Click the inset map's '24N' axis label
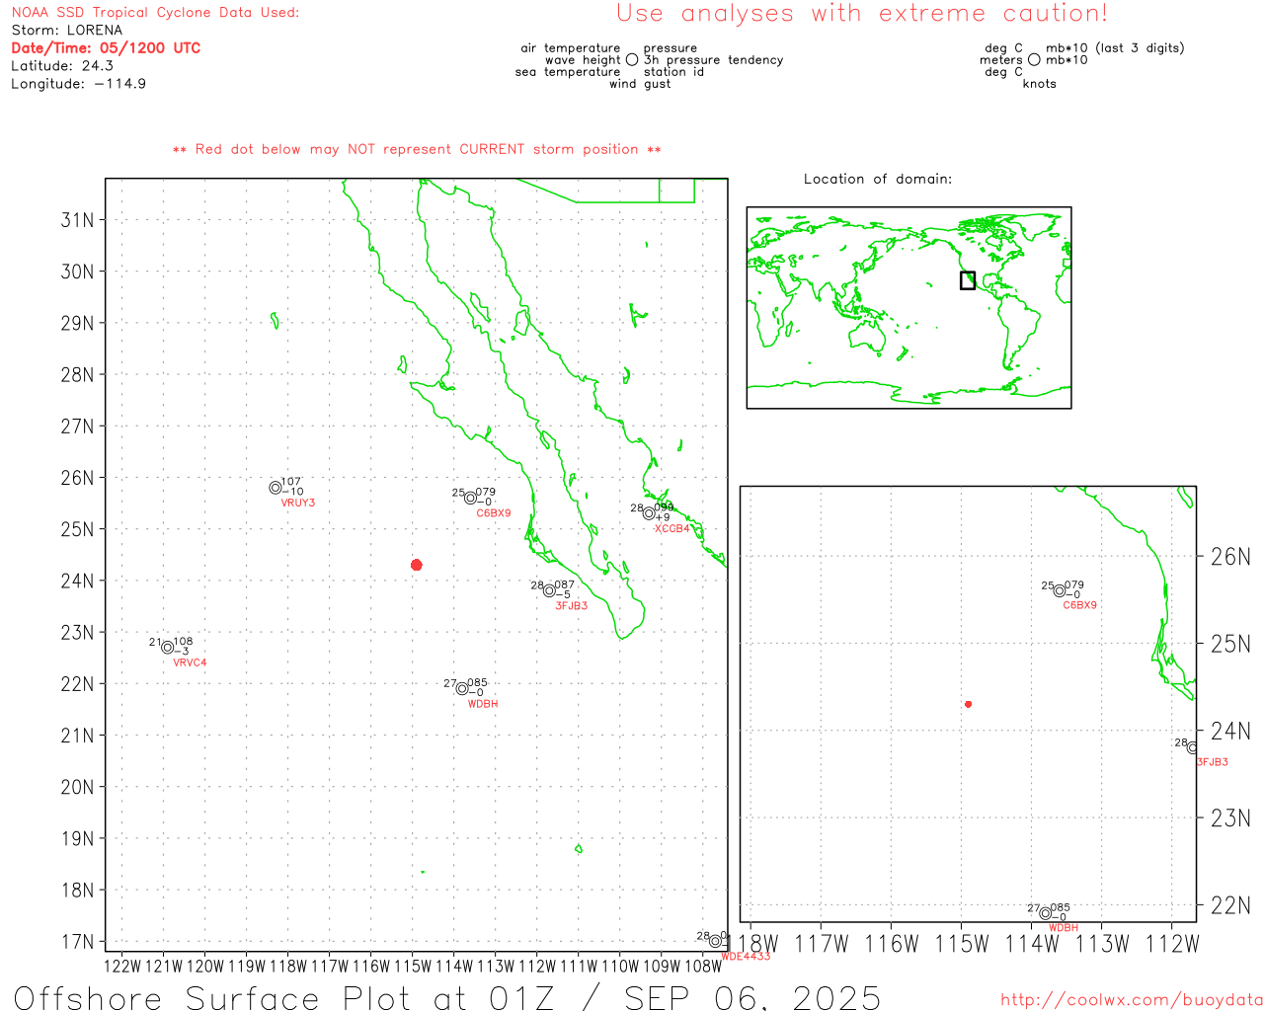The image size is (1264, 1011). (x=1230, y=731)
